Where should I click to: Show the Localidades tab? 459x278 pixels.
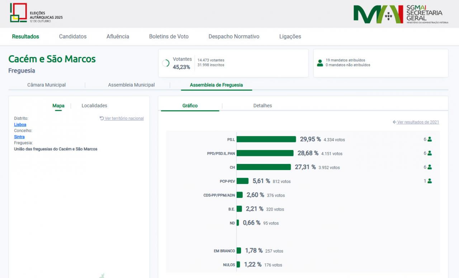tap(94, 106)
